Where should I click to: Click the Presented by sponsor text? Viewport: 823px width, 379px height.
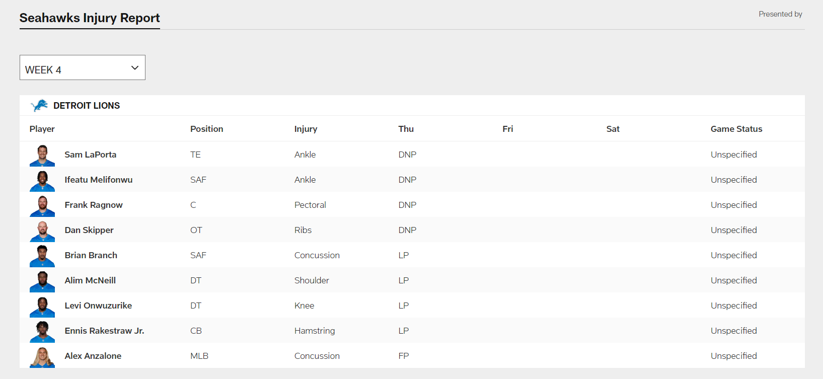pyautogui.click(x=780, y=14)
